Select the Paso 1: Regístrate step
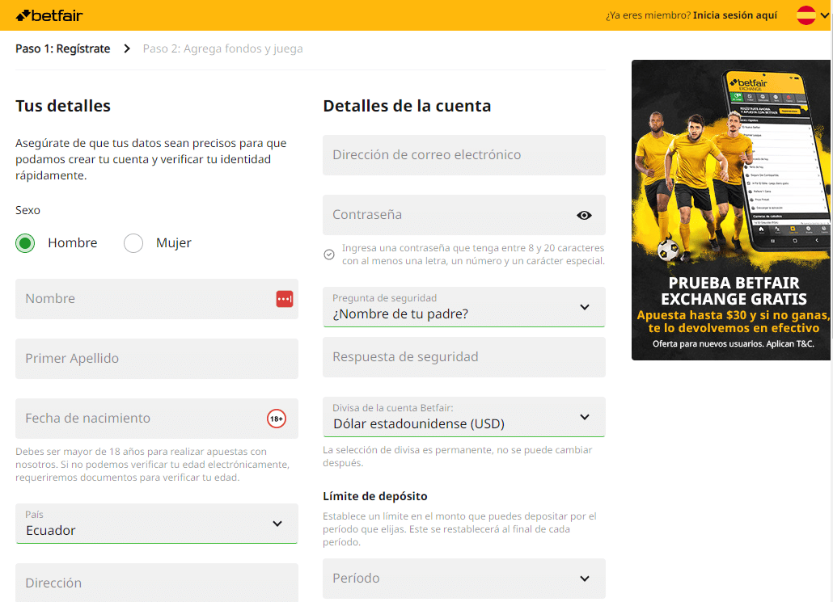 click(62, 48)
